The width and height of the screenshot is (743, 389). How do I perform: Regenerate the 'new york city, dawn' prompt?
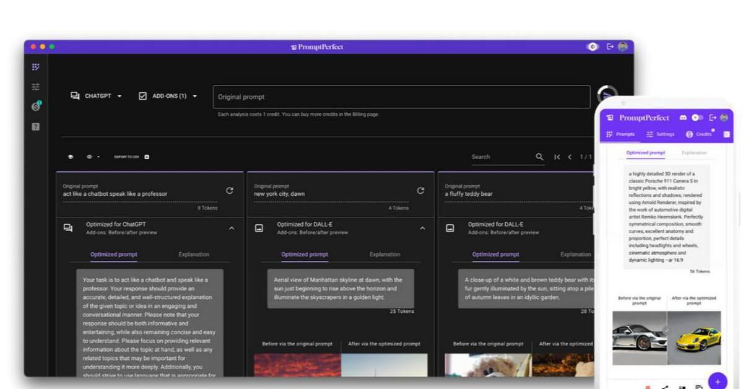coord(420,191)
